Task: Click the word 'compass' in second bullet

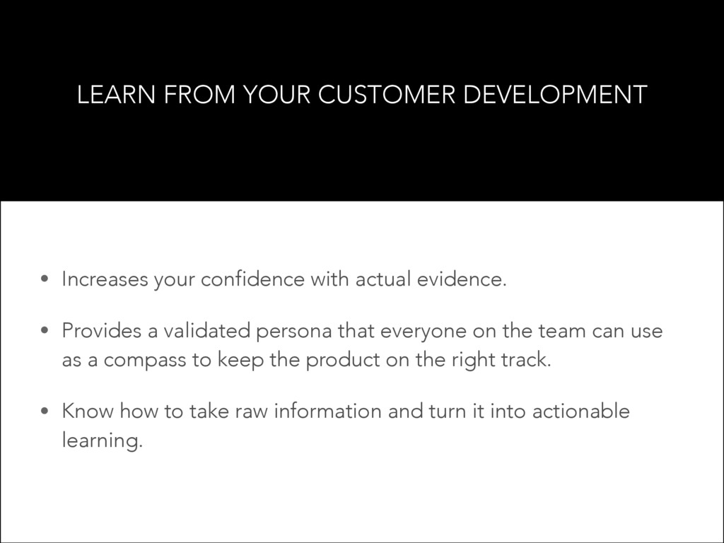Action: 144,360
